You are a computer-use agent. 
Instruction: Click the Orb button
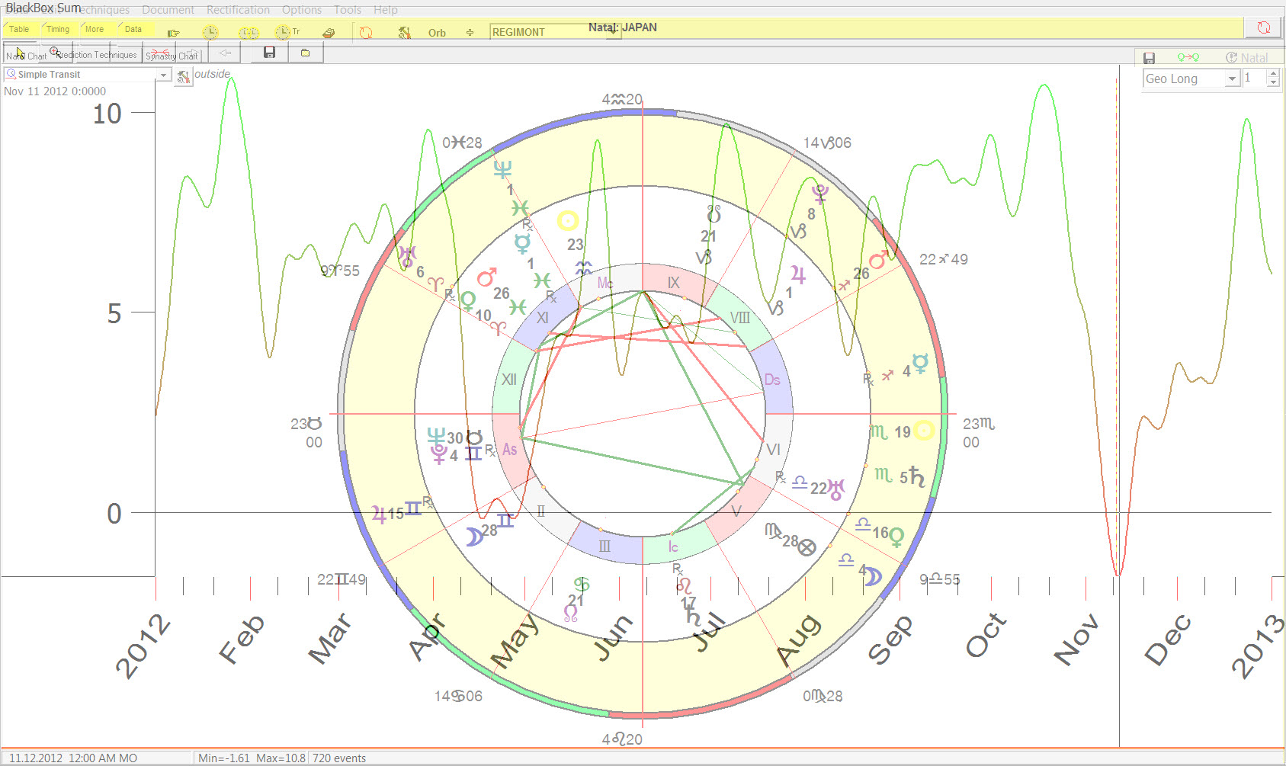pyautogui.click(x=437, y=33)
